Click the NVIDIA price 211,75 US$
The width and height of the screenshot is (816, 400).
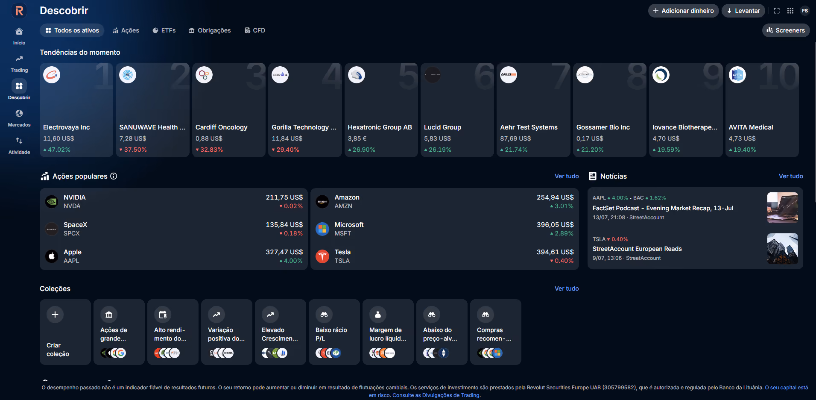(284, 197)
